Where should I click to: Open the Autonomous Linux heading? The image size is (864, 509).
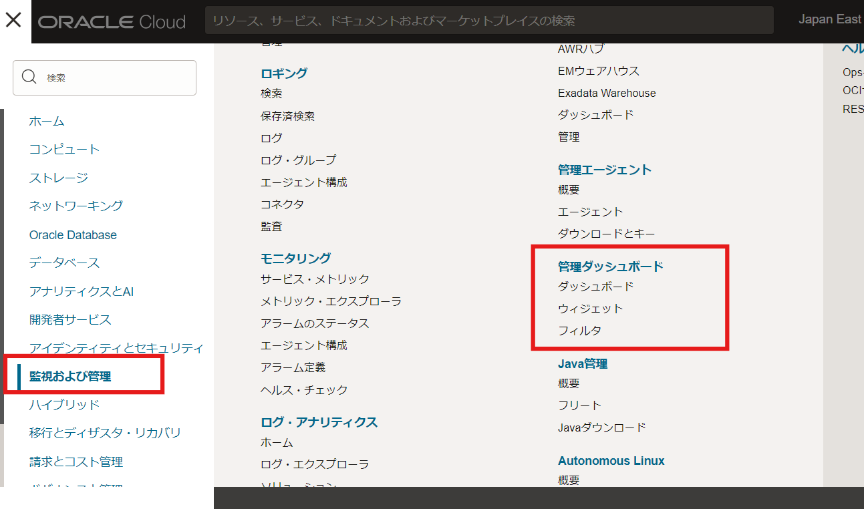coord(611,461)
